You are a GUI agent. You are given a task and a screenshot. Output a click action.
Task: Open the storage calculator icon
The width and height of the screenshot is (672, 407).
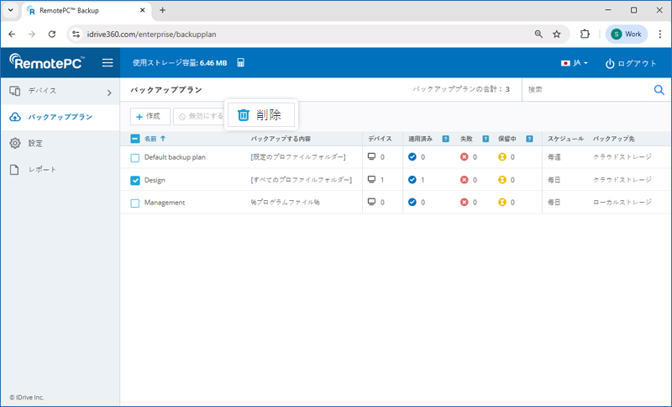[x=241, y=62]
